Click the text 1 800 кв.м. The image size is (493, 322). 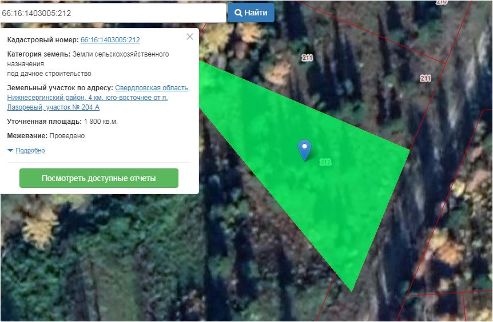point(101,122)
